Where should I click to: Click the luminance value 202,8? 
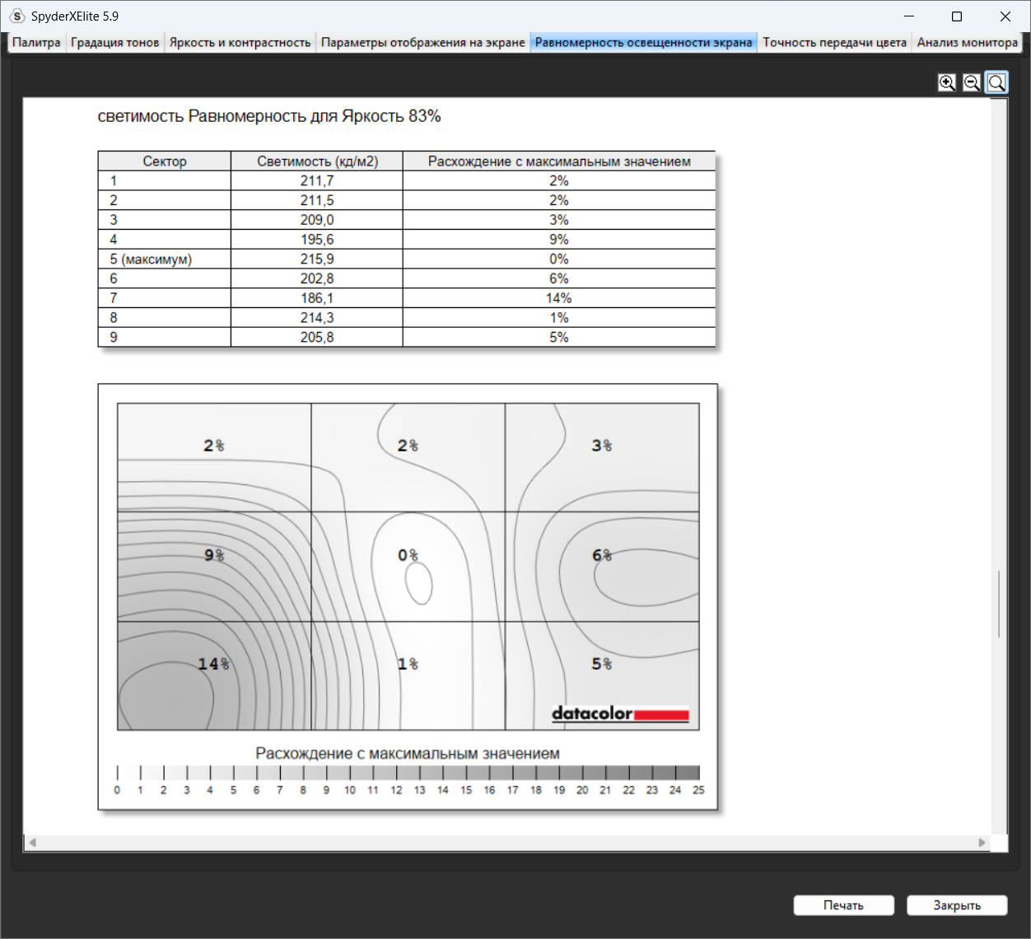317,278
